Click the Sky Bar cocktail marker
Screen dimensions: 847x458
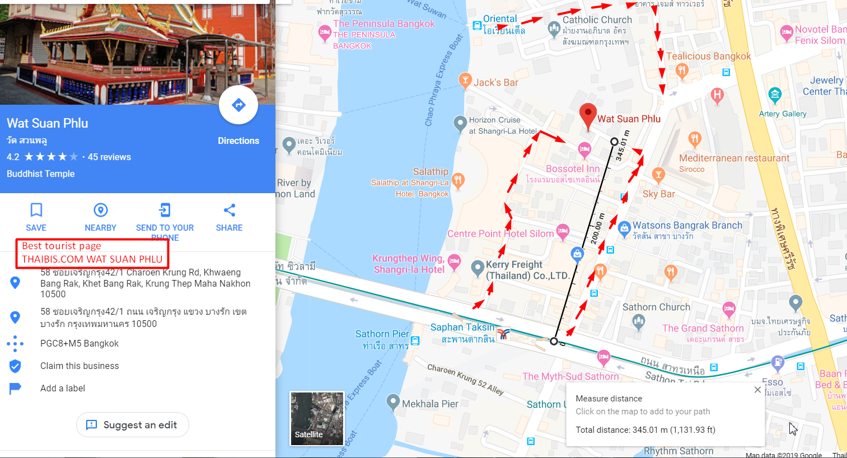pos(658,176)
